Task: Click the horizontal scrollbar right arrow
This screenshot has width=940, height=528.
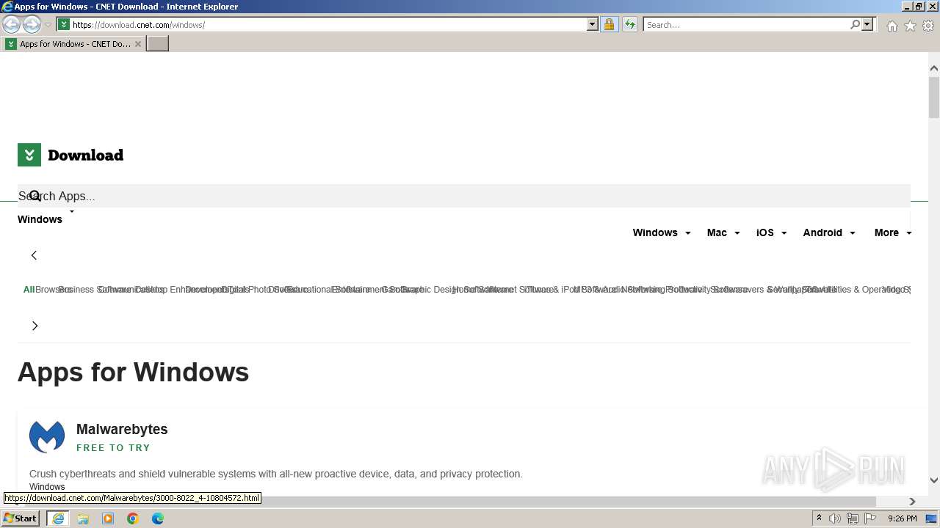Action: pos(912,502)
